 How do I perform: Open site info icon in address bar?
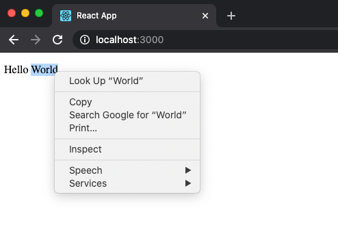click(85, 40)
